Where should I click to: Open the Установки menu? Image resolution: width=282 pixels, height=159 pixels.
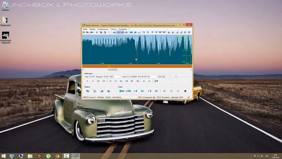pyautogui.click(x=122, y=29)
